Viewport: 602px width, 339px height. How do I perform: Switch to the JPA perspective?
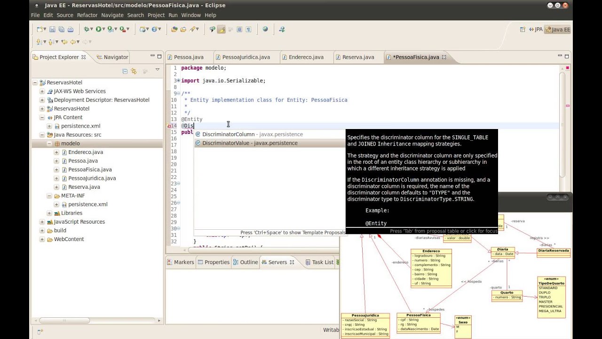(x=535, y=29)
